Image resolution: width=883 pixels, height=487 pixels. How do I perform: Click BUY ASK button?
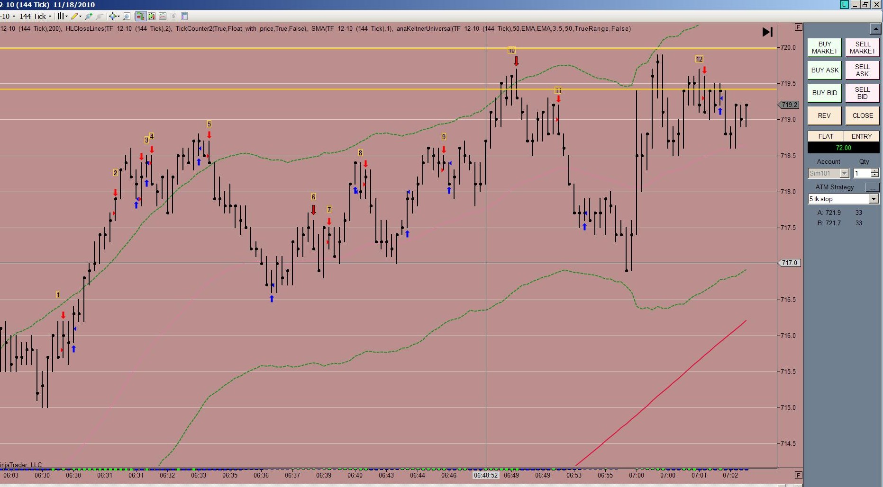825,70
